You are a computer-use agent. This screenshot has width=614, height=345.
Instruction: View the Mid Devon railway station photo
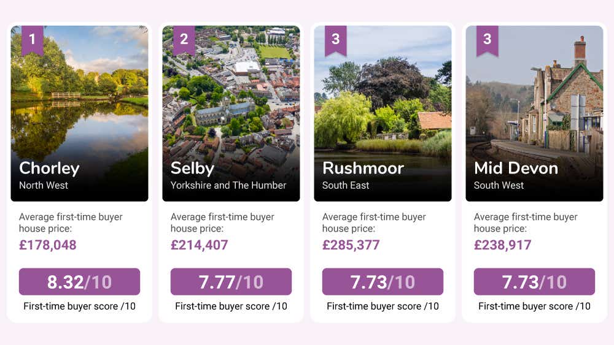click(534, 113)
